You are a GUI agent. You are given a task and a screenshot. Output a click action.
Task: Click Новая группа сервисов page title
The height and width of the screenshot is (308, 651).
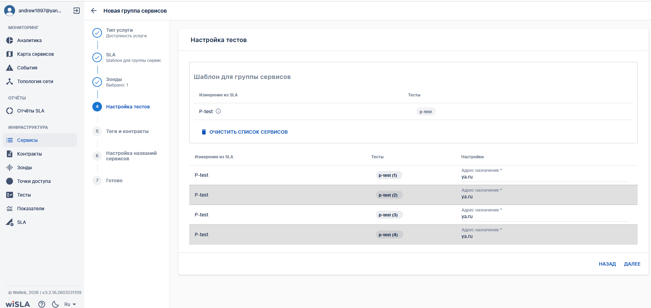tap(135, 11)
